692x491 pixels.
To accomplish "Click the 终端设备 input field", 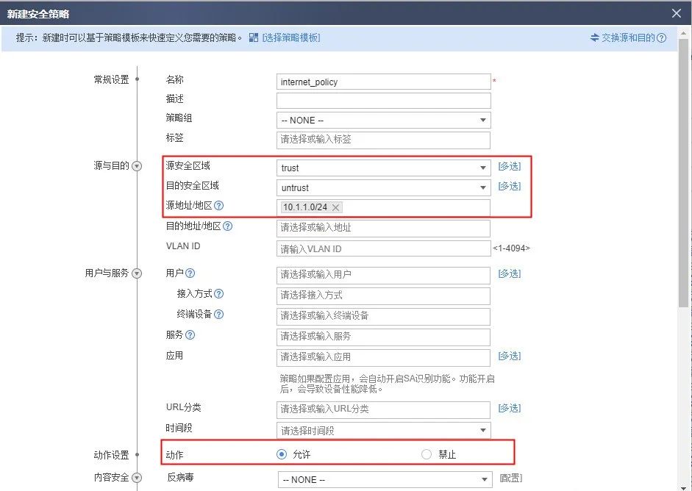I will [384, 316].
